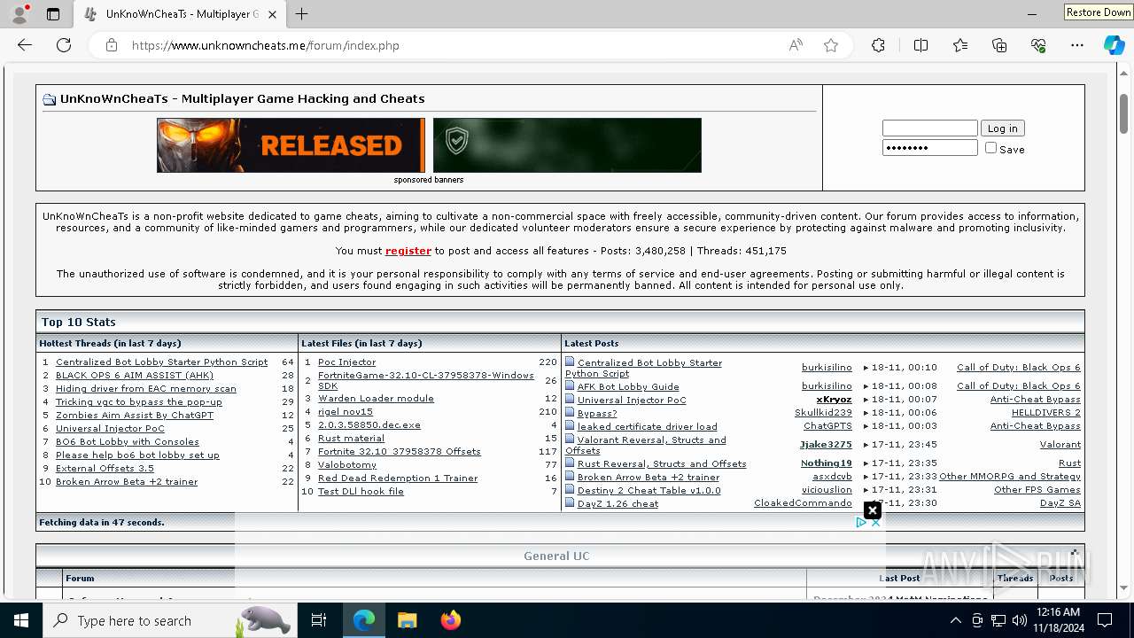Add page to favorites star icon
The width and height of the screenshot is (1134, 638).
[x=831, y=45]
